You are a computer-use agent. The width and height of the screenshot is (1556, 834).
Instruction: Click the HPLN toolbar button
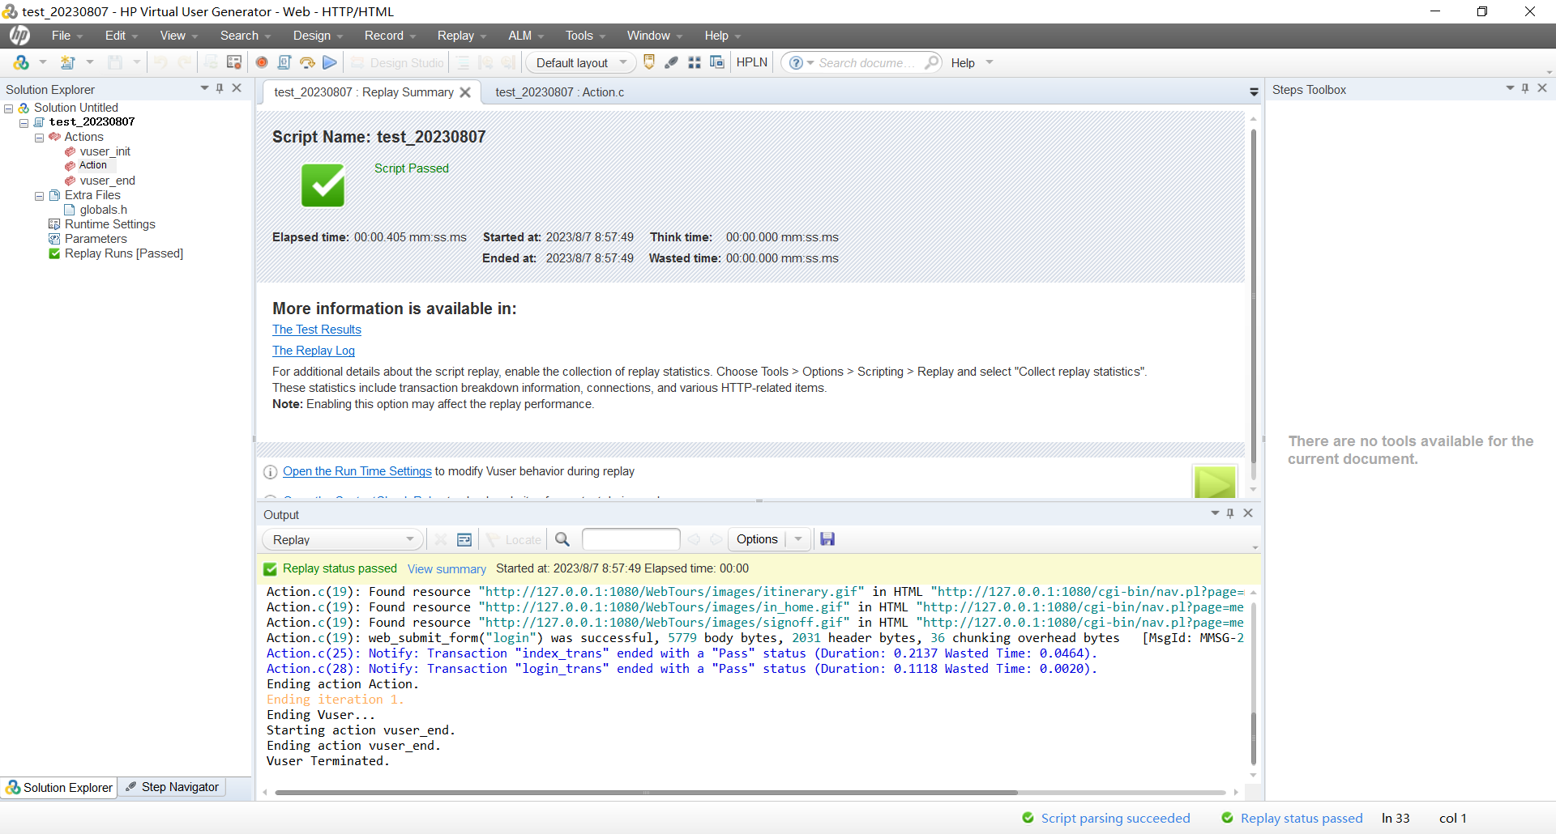752,62
